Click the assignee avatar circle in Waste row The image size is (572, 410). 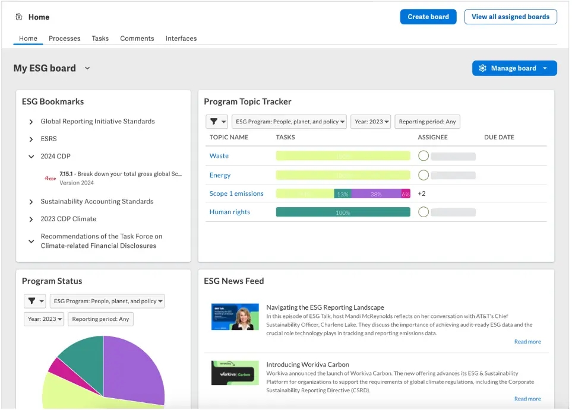click(x=423, y=156)
